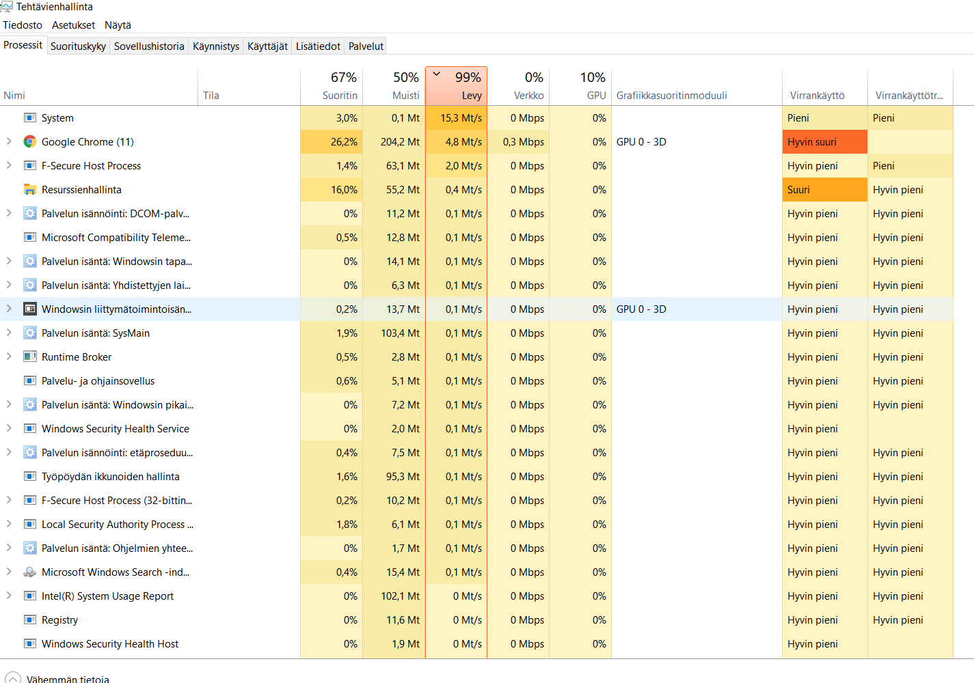Click the Registry process icon

click(30, 620)
